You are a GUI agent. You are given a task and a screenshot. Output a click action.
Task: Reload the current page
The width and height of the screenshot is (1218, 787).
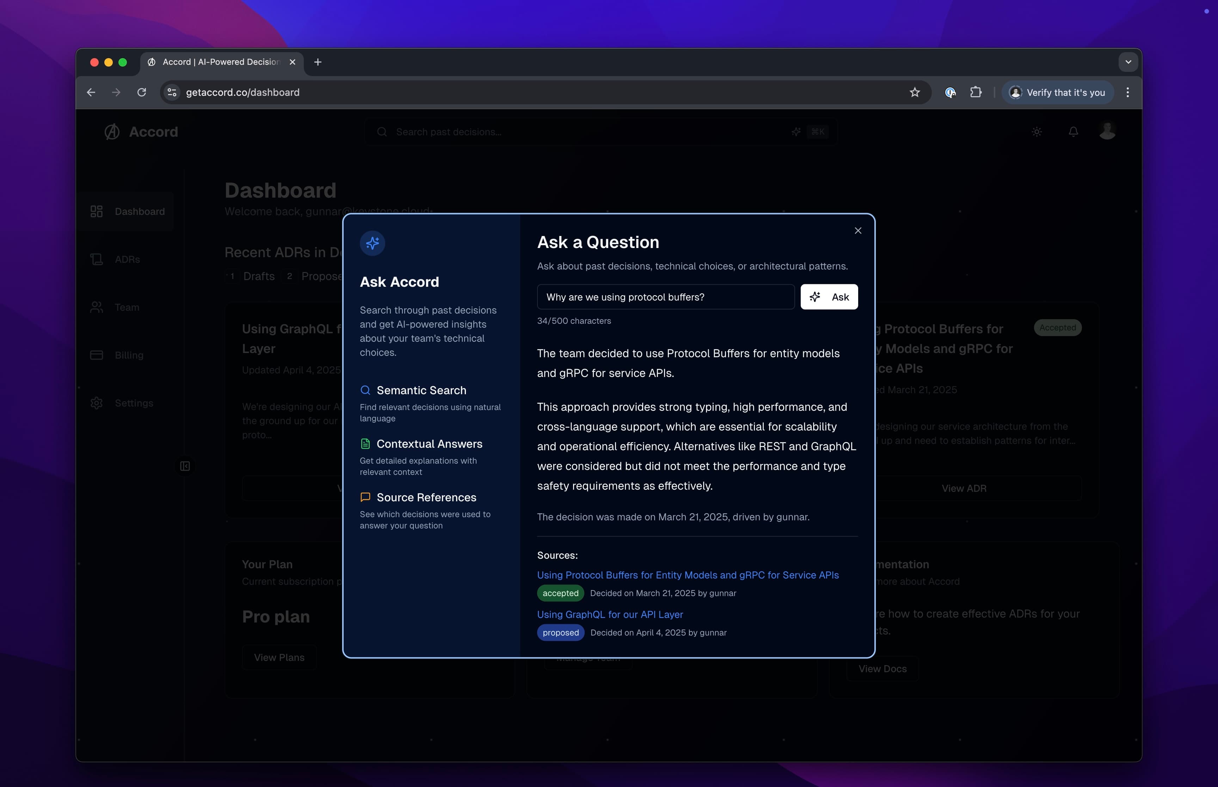pyautogui.click(x=142, y=93)
